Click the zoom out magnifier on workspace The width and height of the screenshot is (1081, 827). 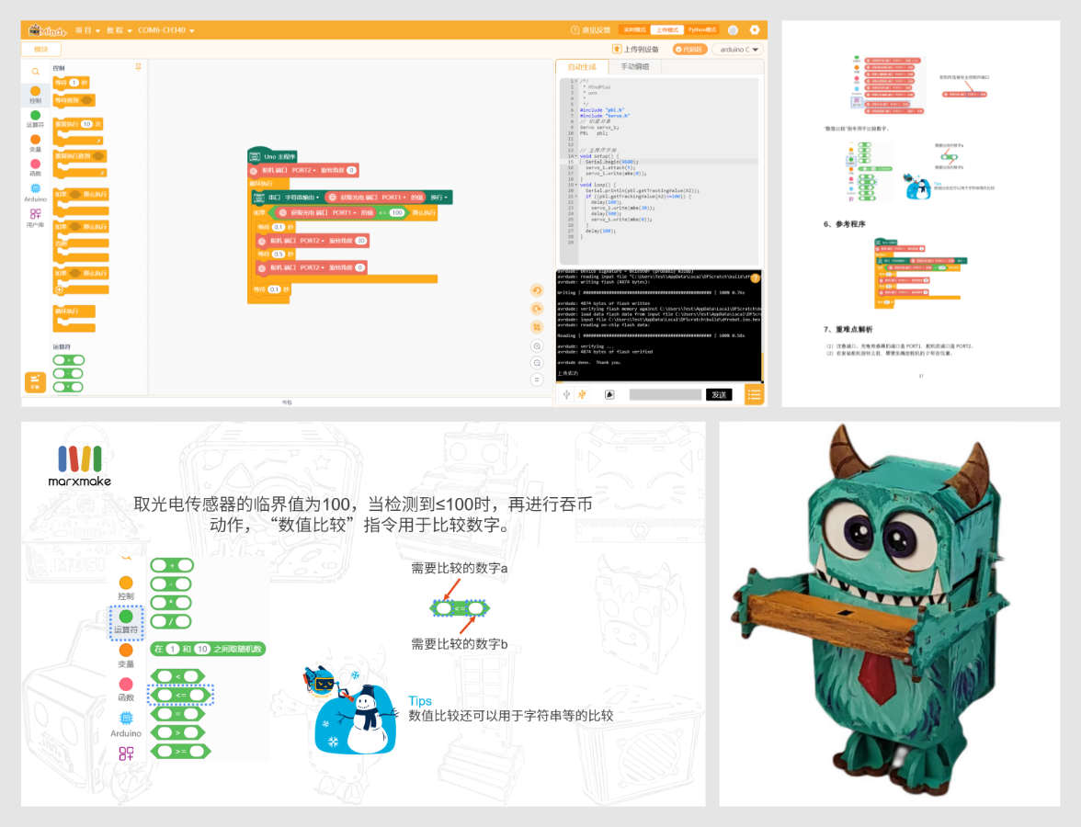coord(537,362)
